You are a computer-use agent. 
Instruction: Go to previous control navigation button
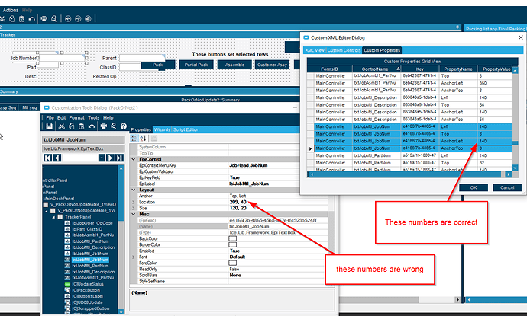[57, 158]
